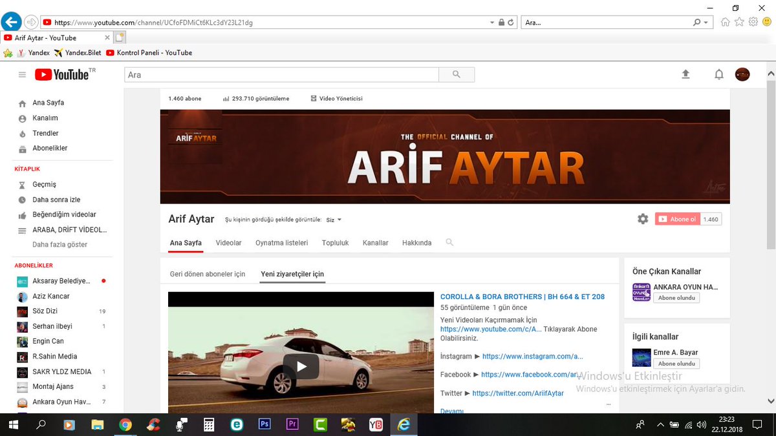Close the 'Arif Aytar - YouTube' tab

coord(107,37)
